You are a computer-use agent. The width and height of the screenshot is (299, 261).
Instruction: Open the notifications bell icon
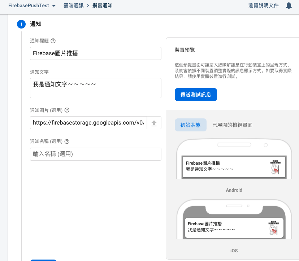point(289,5)
